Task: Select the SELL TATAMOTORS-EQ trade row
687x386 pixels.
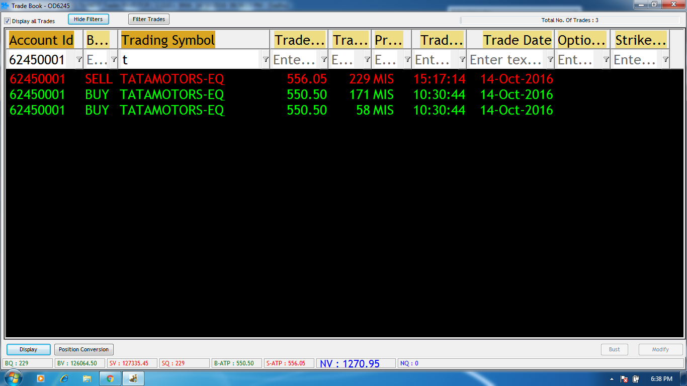Action: [344, 79]
